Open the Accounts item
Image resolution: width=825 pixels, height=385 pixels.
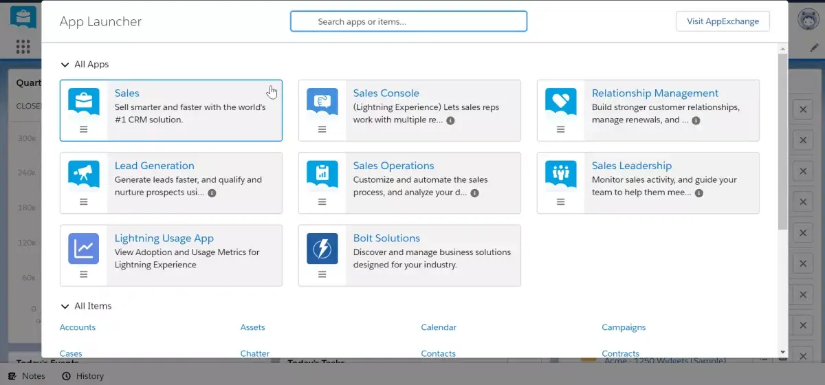coord(78,327)
